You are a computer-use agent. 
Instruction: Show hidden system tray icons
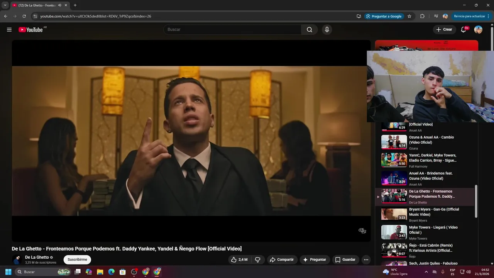426,272
